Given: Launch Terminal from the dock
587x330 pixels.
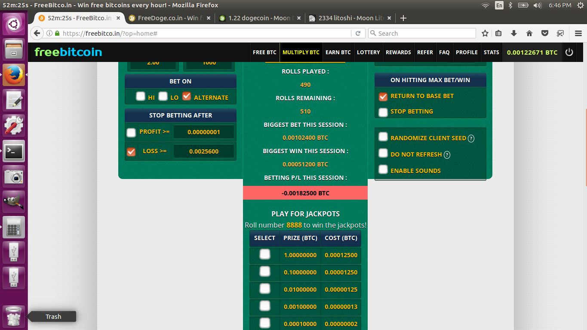Looking at the screenshot, I should pos(14,151).
